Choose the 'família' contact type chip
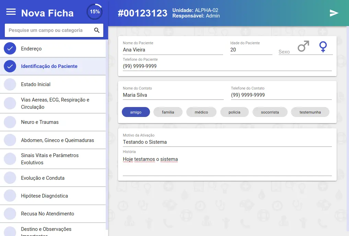The image size is (349, 236). click(168, 112)
